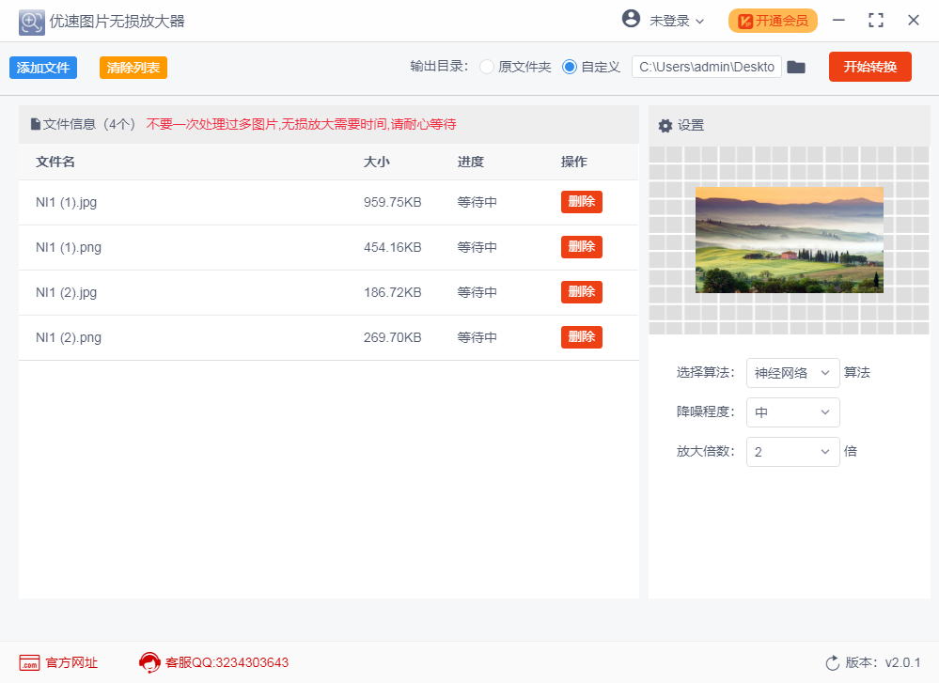Viewport: 939px width, 683px height.
Task: Click the 269.70KB size cell
Action: pos(392,337)
